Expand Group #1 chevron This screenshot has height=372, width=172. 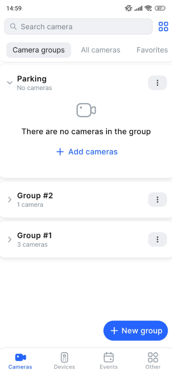pos(10,240)
